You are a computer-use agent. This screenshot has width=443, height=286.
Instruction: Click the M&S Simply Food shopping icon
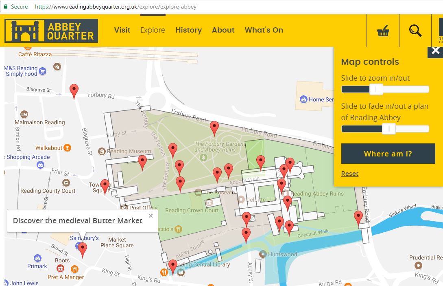[x=42, y=71]
